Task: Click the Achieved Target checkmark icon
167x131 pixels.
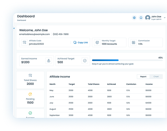Action: [85, 61]
